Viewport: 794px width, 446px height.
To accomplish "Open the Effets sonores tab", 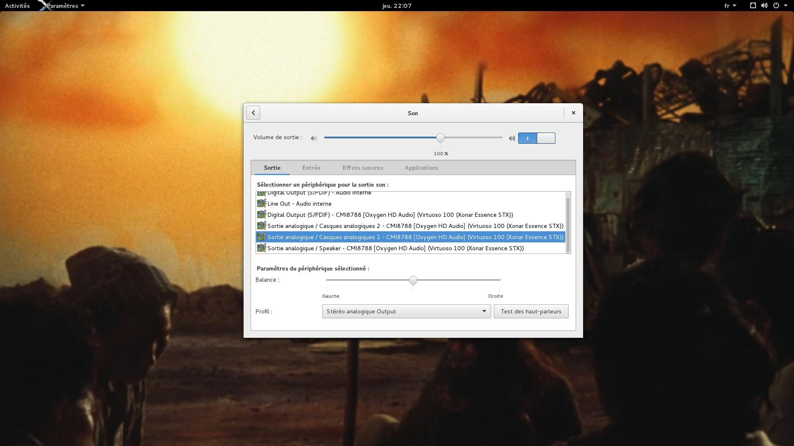I will (362, 168).
